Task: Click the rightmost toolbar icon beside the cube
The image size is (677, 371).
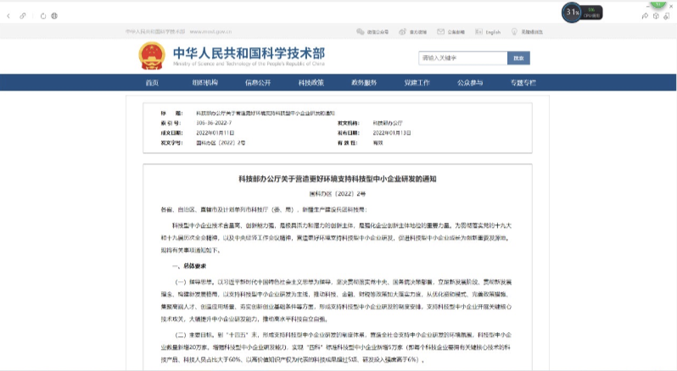Action: point(667,16)
